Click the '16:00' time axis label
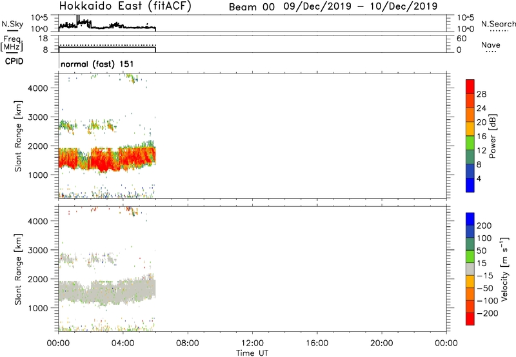Image resolution: width=516 pixels, height=357 pixels. pyautogui.click(x=317, y=343)
